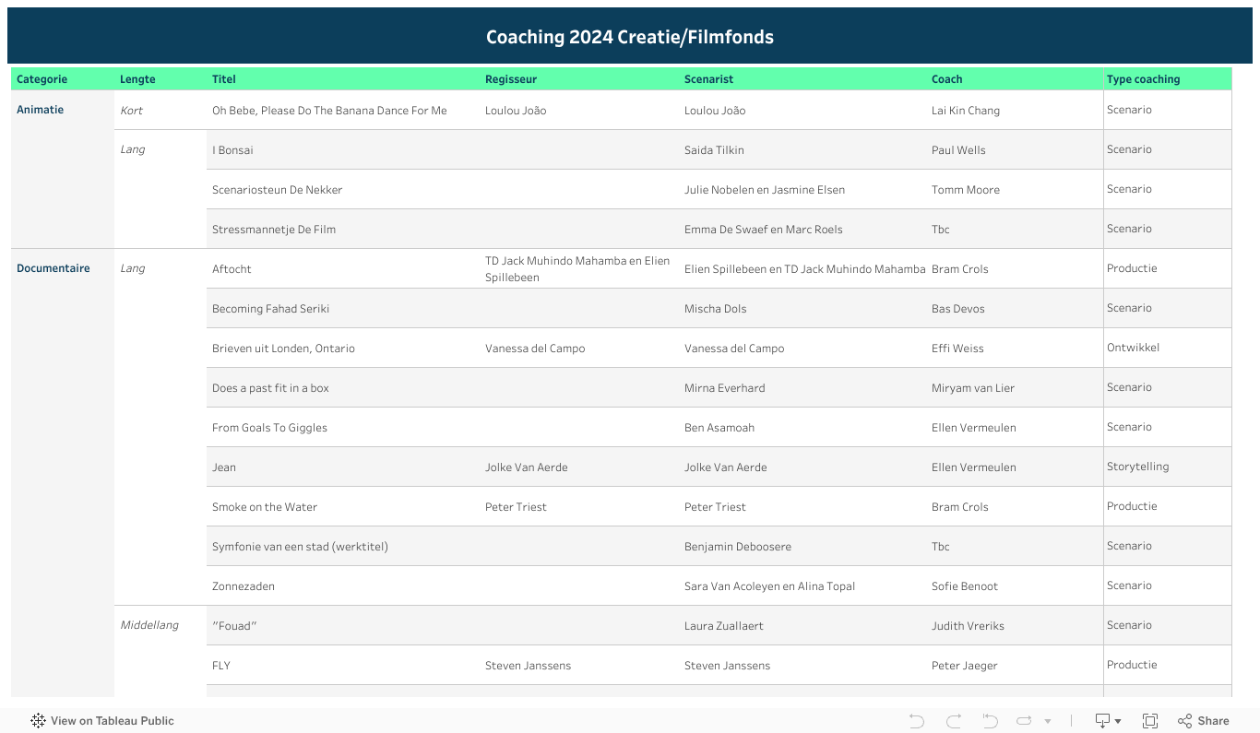The width and height of the screenshot is (1260, 733).
Task: Click the undo arrow icon
Action: (916, 721)
